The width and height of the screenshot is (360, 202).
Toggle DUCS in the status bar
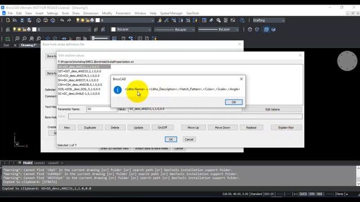click(x=303, y=194)
